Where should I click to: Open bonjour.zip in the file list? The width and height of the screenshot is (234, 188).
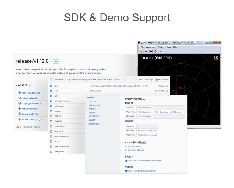pos(59,131)
